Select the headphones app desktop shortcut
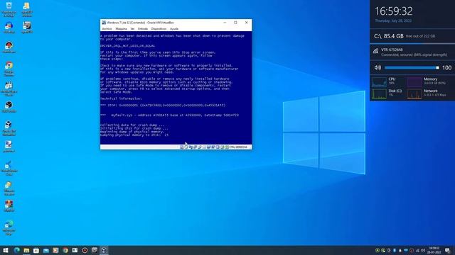Screen dimensions: 455x255 (x=9, y=28)
